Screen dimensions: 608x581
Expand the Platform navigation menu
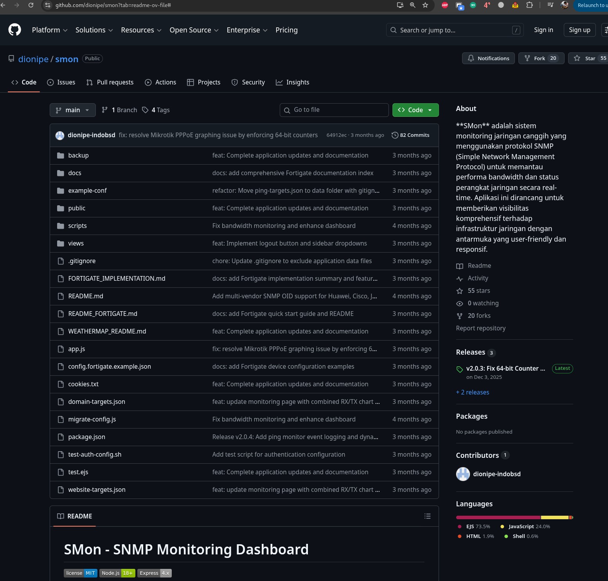(x=50, y=30)
